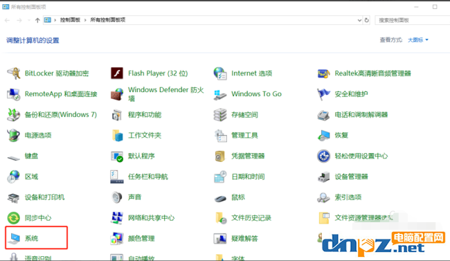Click the 系统 link text

click(31, 238)
